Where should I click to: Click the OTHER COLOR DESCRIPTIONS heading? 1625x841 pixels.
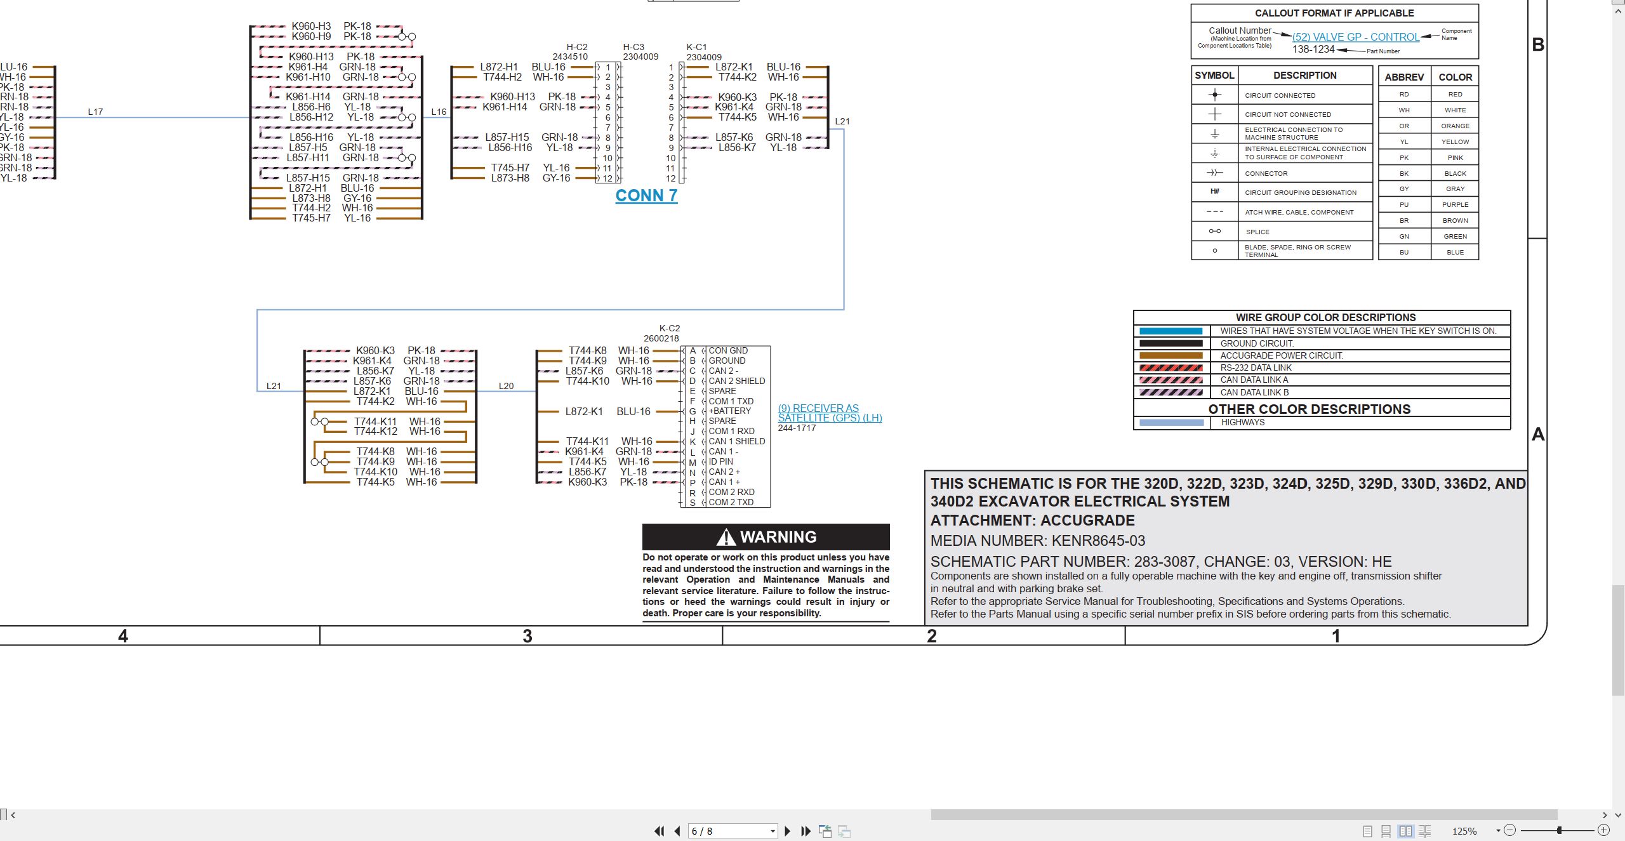pyautogui.click(x=1309, y=409)
